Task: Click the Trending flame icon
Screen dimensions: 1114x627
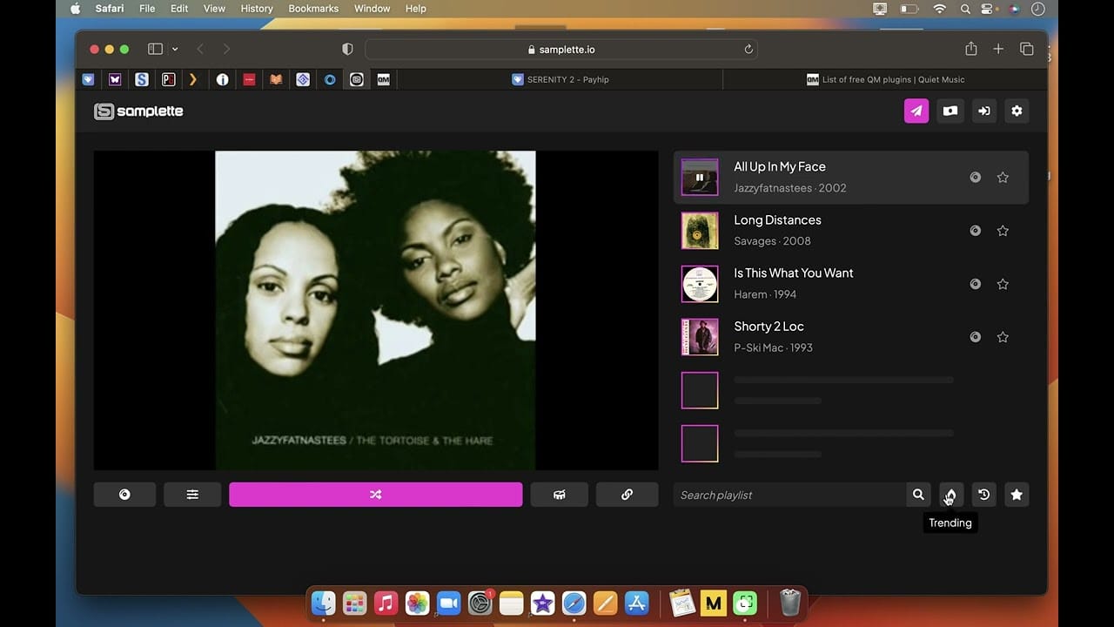Action: [950, 495]
